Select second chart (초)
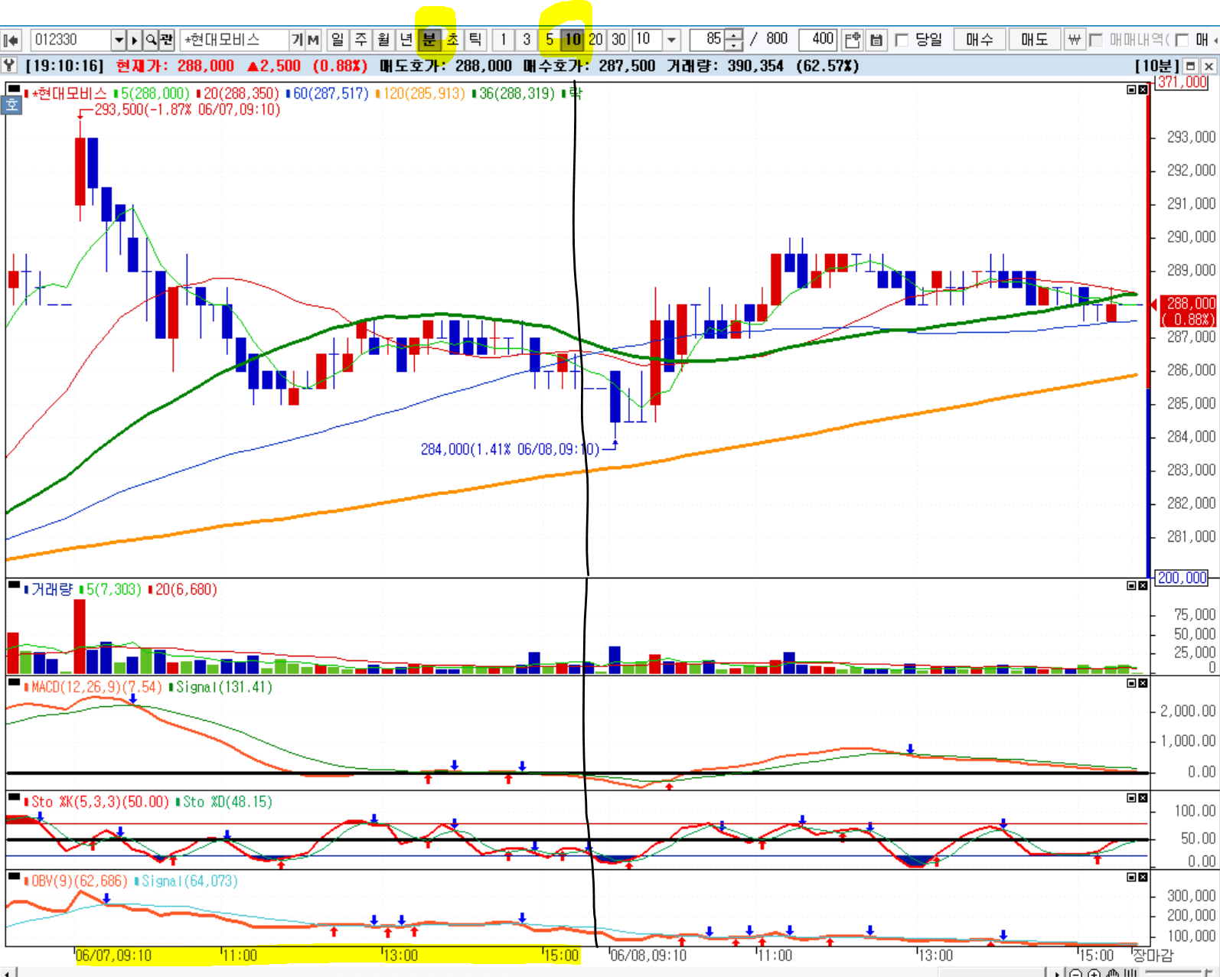This screenshot has width=1220, height=977. coord(452,40)
